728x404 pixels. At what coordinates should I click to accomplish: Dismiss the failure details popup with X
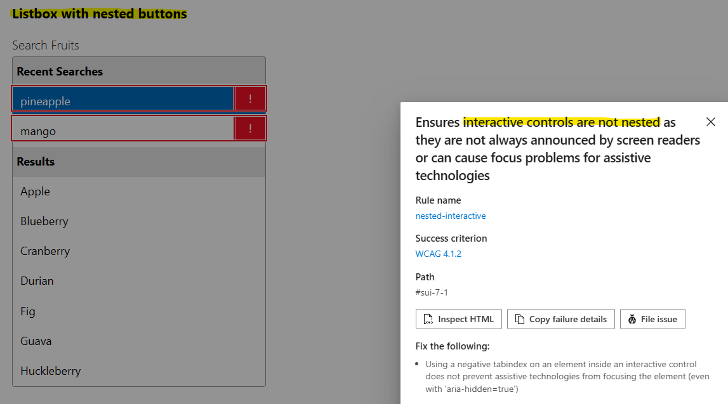711,122
